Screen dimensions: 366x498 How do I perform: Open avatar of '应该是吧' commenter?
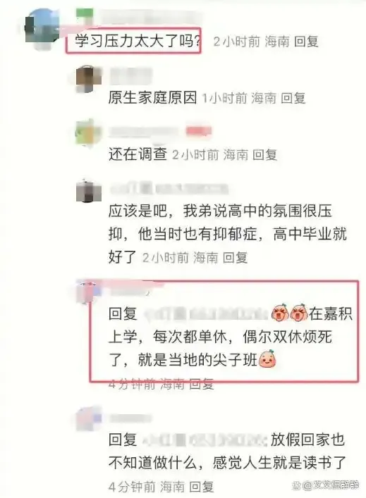pos(89,191)
